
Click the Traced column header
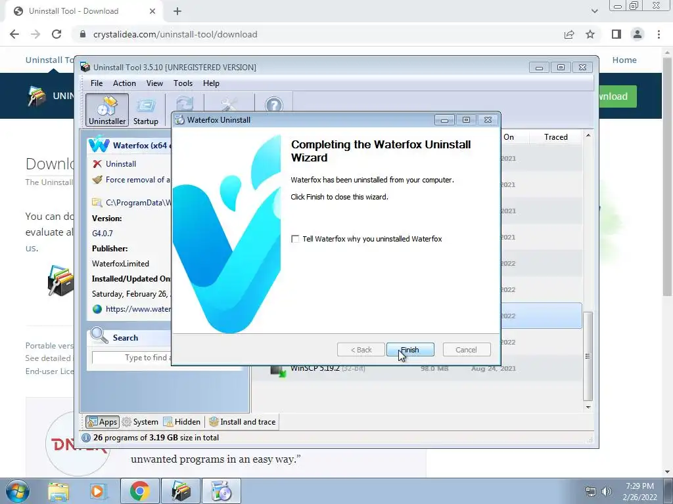(x=556, y=136)
